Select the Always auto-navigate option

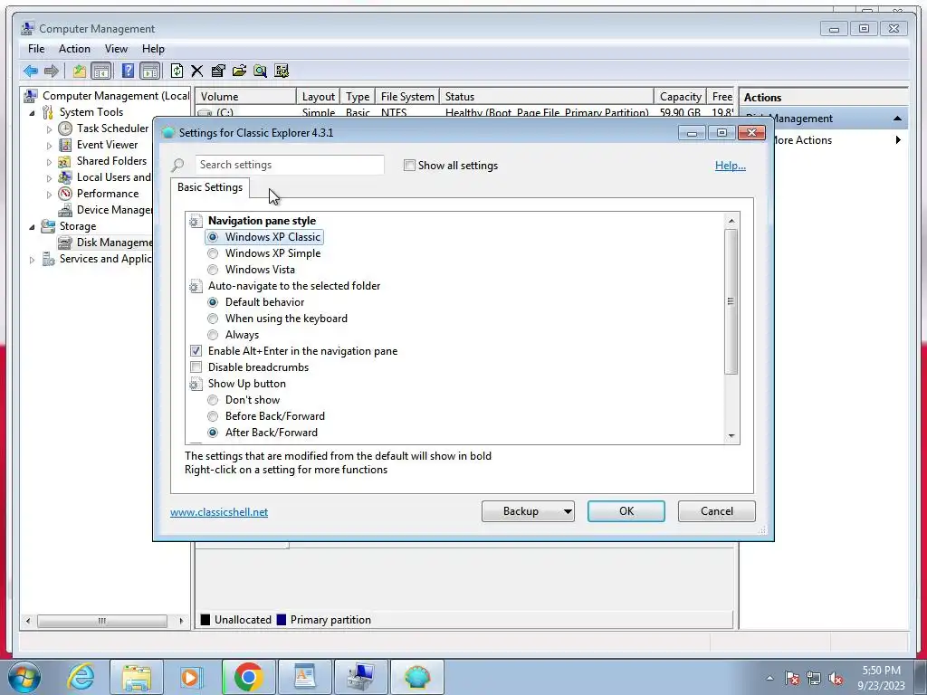[213, 335]
